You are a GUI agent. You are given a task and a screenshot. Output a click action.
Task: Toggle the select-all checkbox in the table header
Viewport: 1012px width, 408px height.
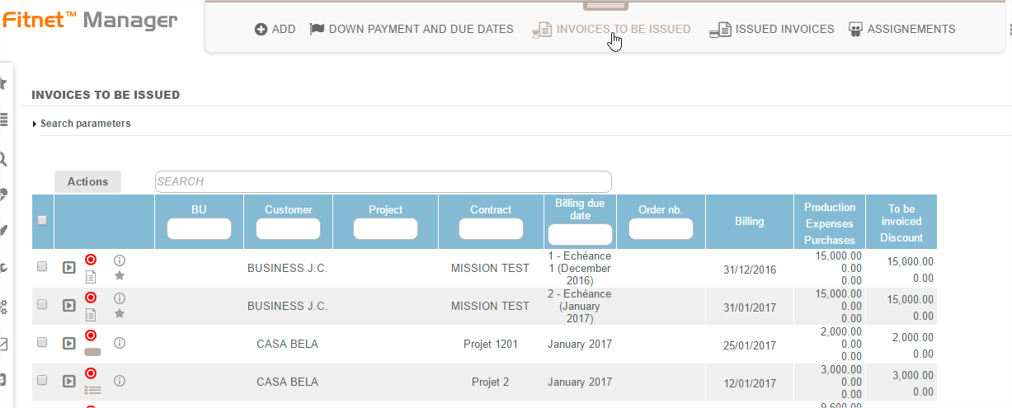pyautogui.click(x=43, y=220)
